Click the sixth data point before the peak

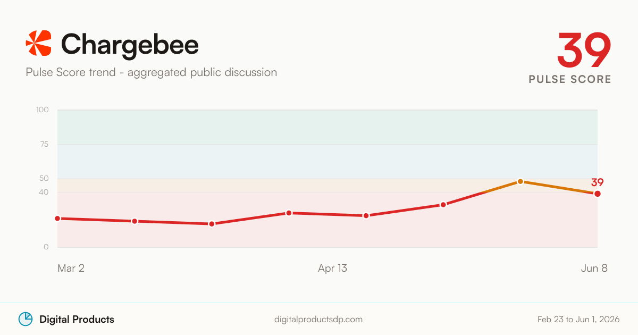[443, 205]
